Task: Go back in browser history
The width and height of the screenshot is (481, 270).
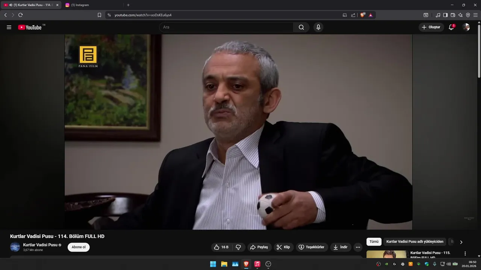Action: tap(6, 15)
